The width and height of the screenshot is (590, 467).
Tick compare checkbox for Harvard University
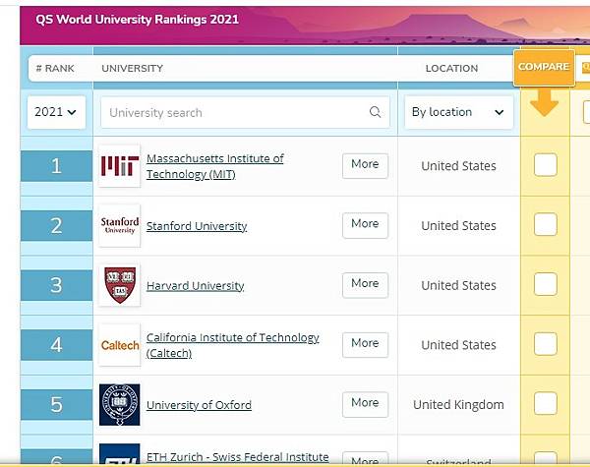[545, 284]
